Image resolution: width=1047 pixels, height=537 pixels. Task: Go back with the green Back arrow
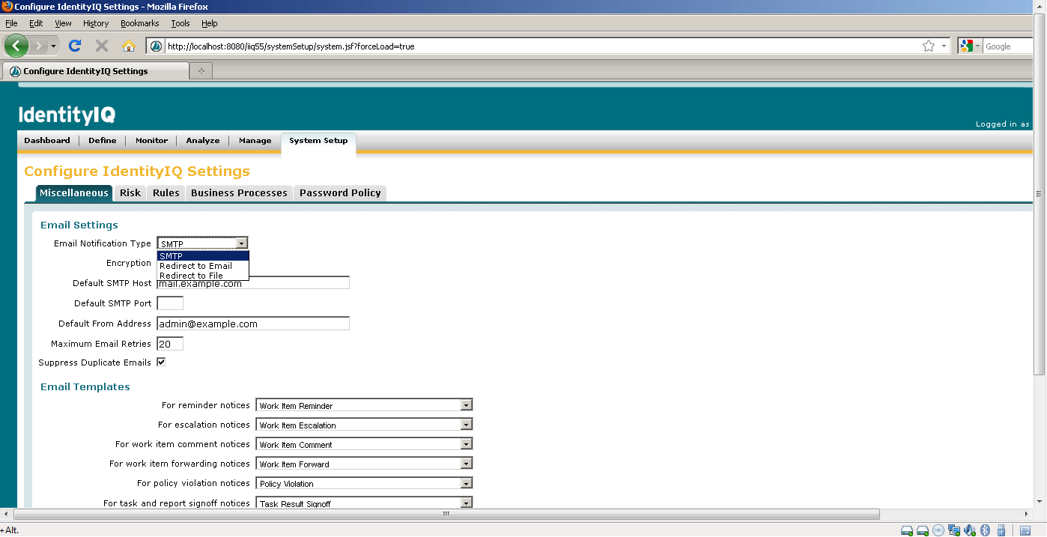(x=16, y=46)
